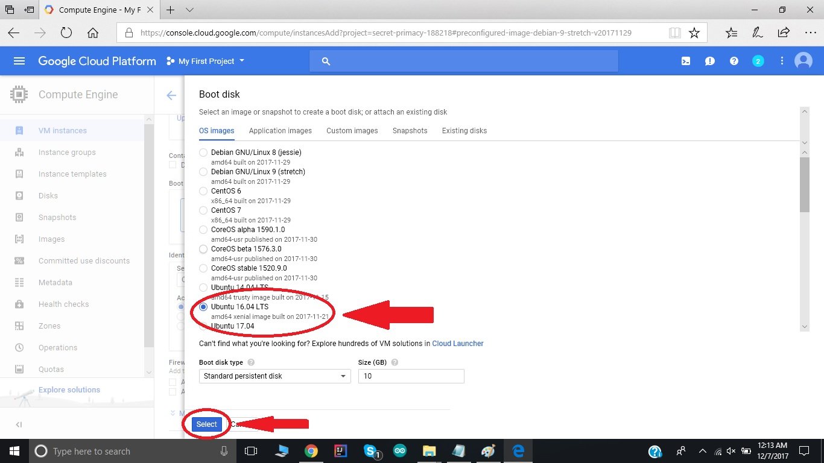Click the Snapshots sidebar icon
Viewport: 824px width, 463px height.
tap(19, 217)
